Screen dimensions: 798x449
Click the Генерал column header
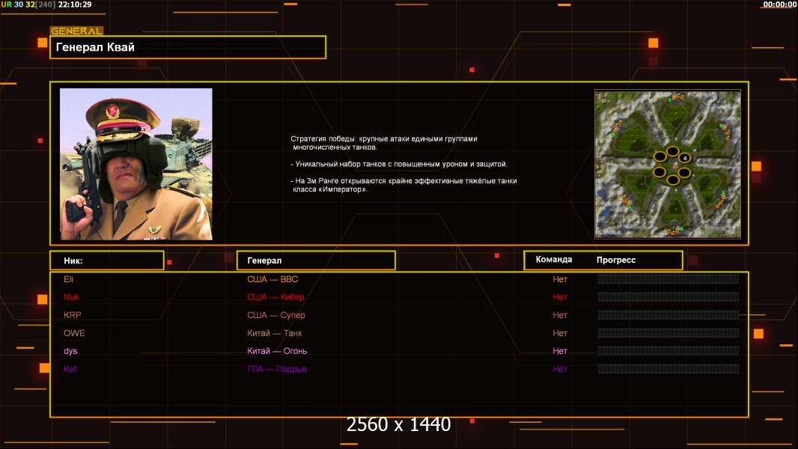(x=315, y=260)
